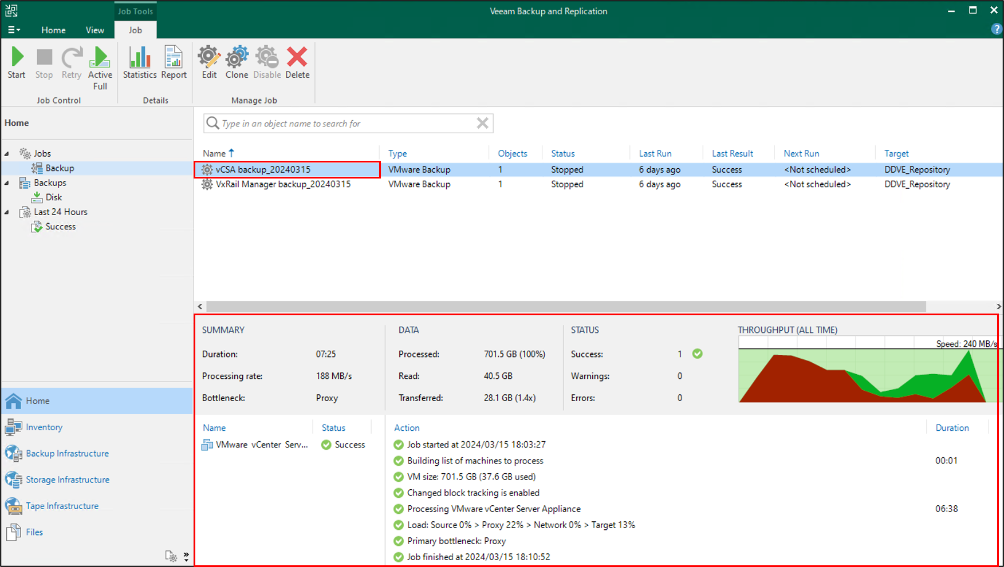The width and height of the screenshot is (1004, 567).
Task: Open the View ribbon tab
Action: pyautogui.click(x=95, y=30)
